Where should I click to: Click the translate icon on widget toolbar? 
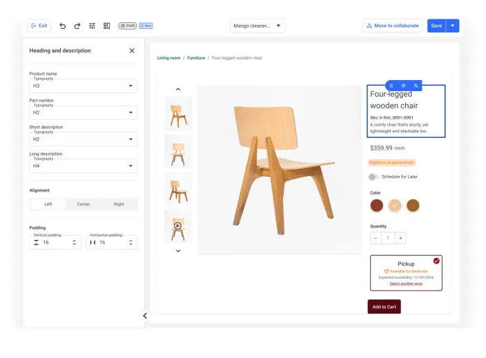click(416, 86)
